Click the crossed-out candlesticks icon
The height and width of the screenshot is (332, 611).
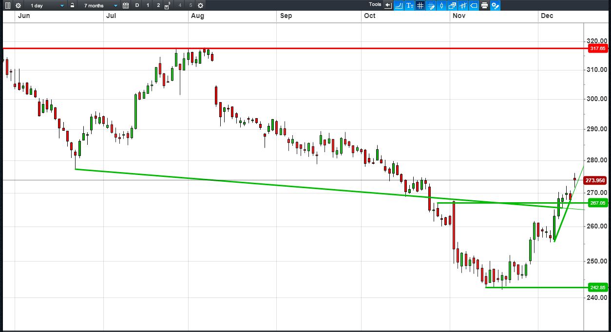pos(463,5)
